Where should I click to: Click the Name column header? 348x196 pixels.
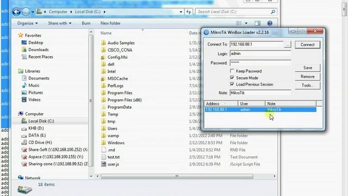(x=106, y=33)
